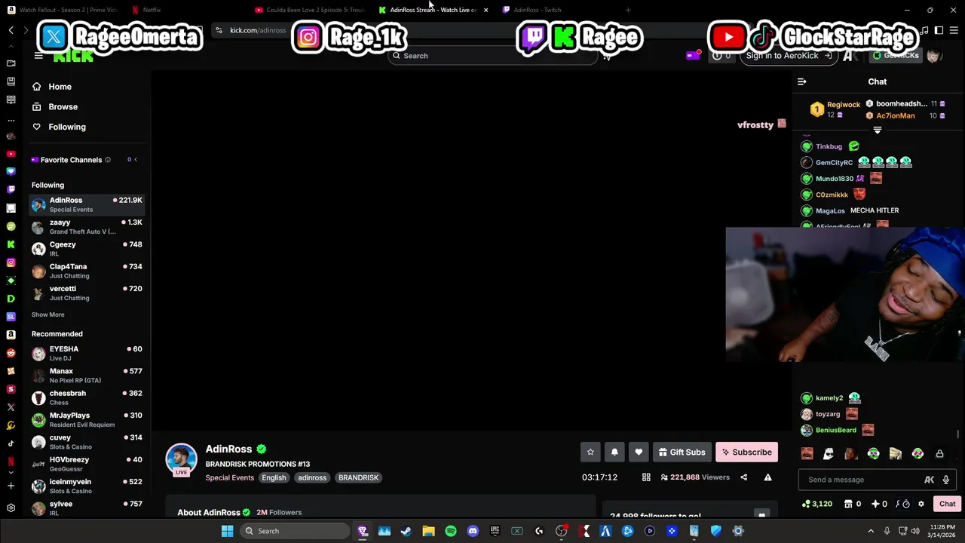Launch Spotify from the taskbar
965x543 pixels.
(x=451, y=531)
